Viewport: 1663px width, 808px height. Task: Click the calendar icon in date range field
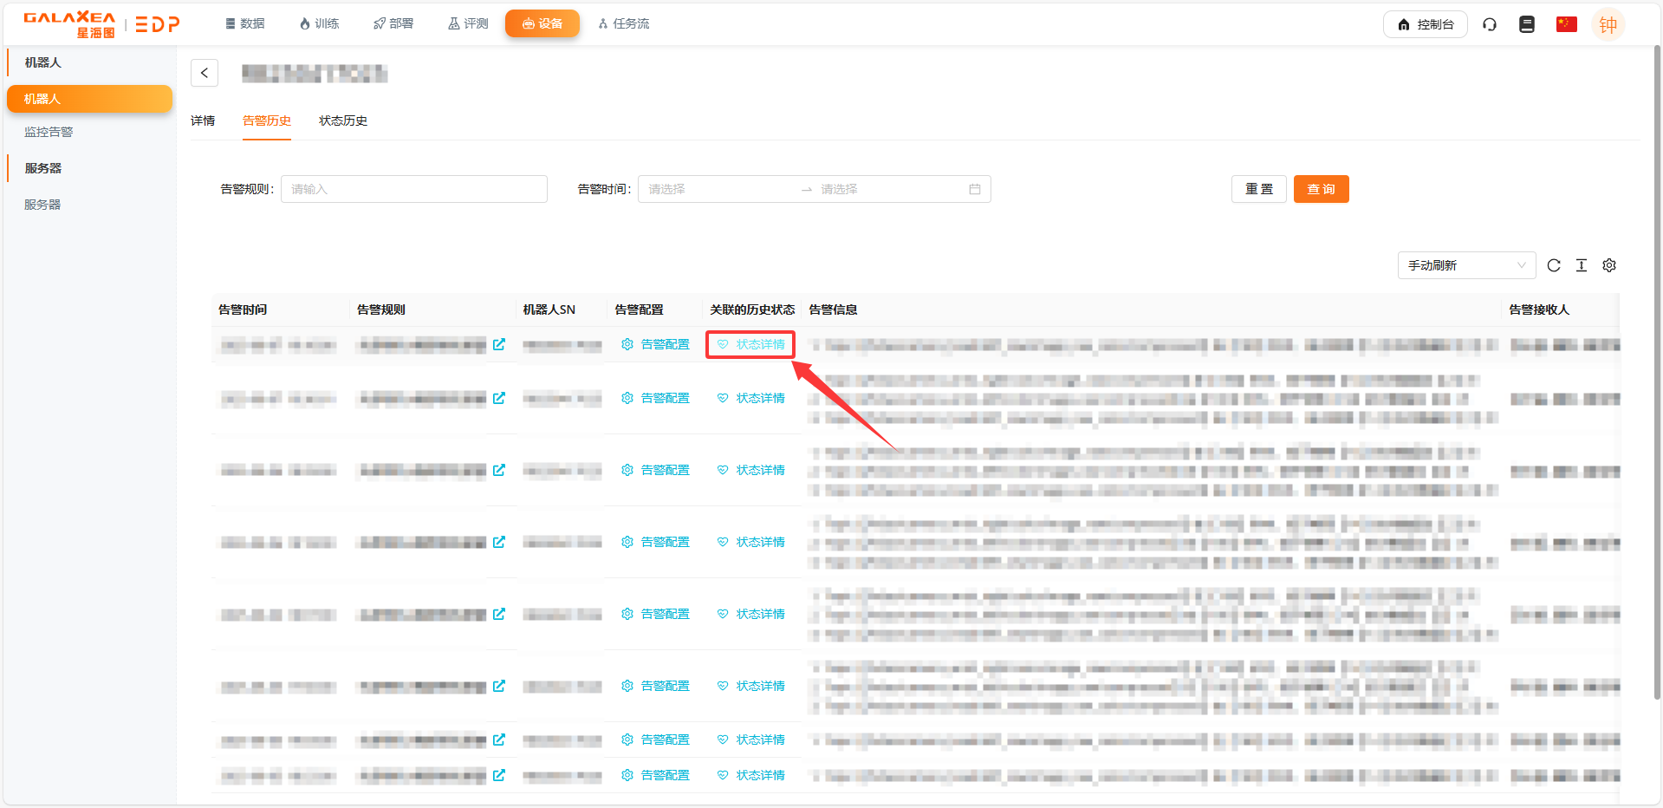[x=975, y=189]
